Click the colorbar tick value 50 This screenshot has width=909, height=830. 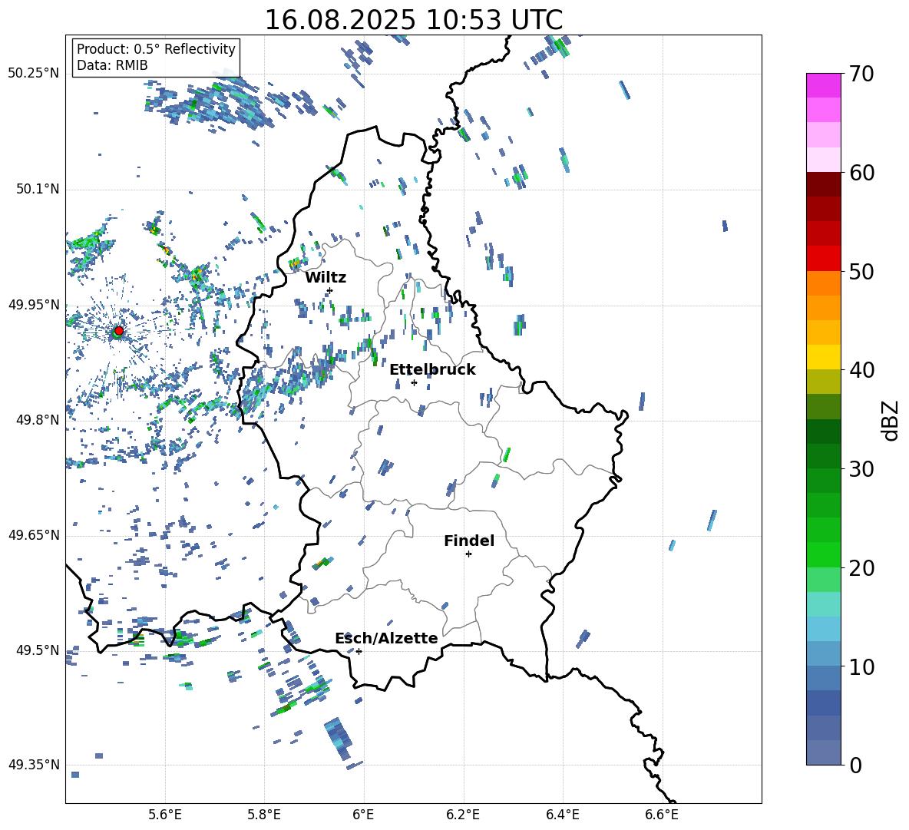(861, 271)
